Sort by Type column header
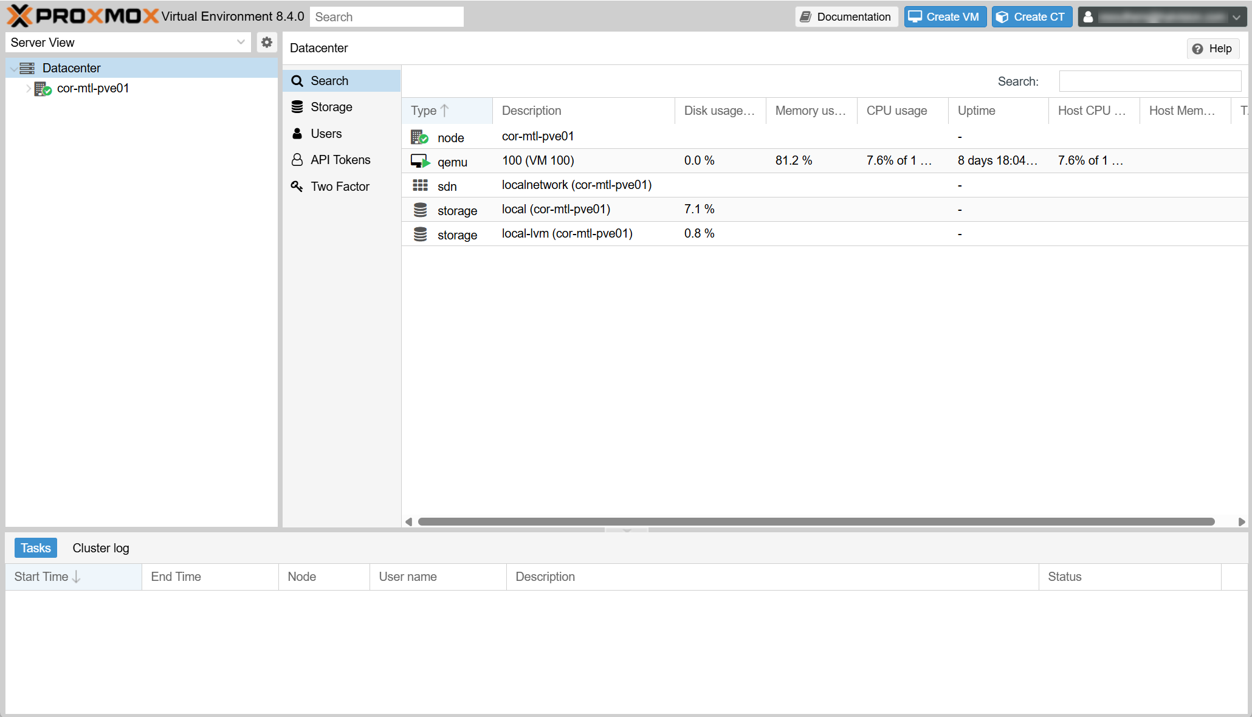1252x717 pixels. [447, 111]
